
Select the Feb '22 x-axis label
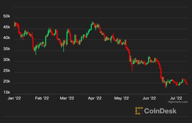click(41, 98)
